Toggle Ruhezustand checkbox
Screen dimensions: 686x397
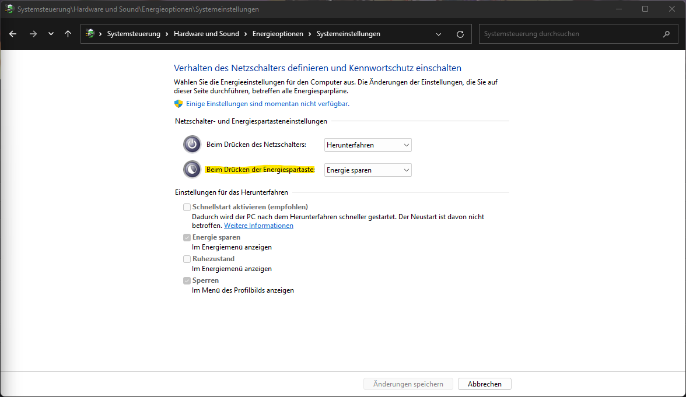[x=187, y=259]
